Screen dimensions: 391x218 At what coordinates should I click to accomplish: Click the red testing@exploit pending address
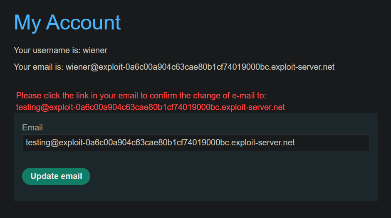point(150,107)
